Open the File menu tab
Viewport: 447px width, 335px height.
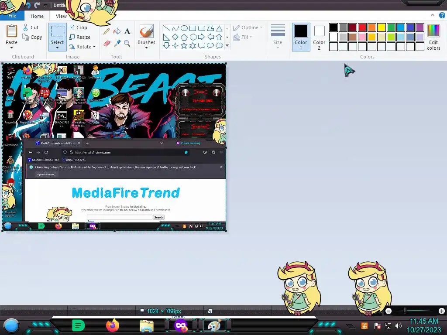(12, 16)
